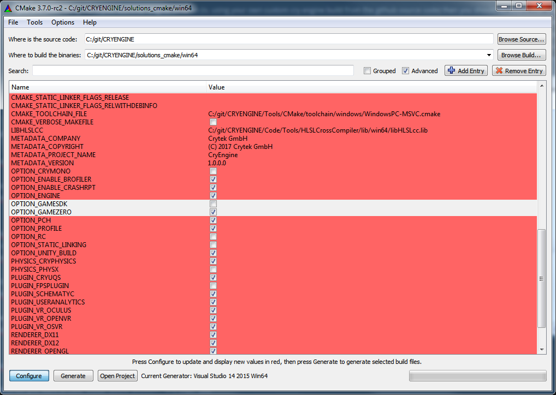Click Add Entry button
The image size is (556, 395).
(466, 70)
